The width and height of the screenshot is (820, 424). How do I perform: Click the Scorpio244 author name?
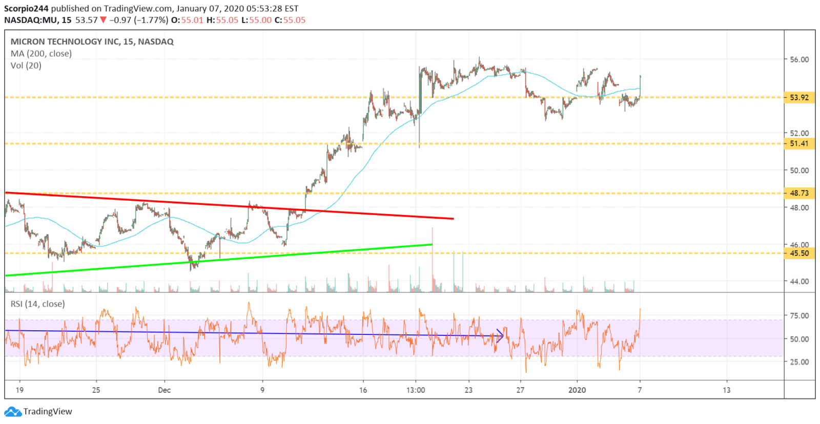[26, 9]
